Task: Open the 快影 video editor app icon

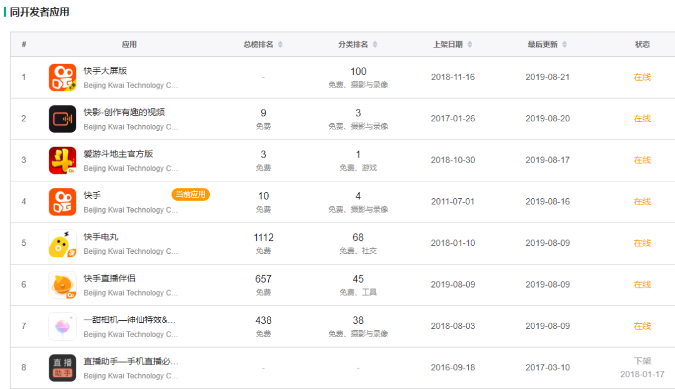Action: pyautogui.click(x=62, y=119)
